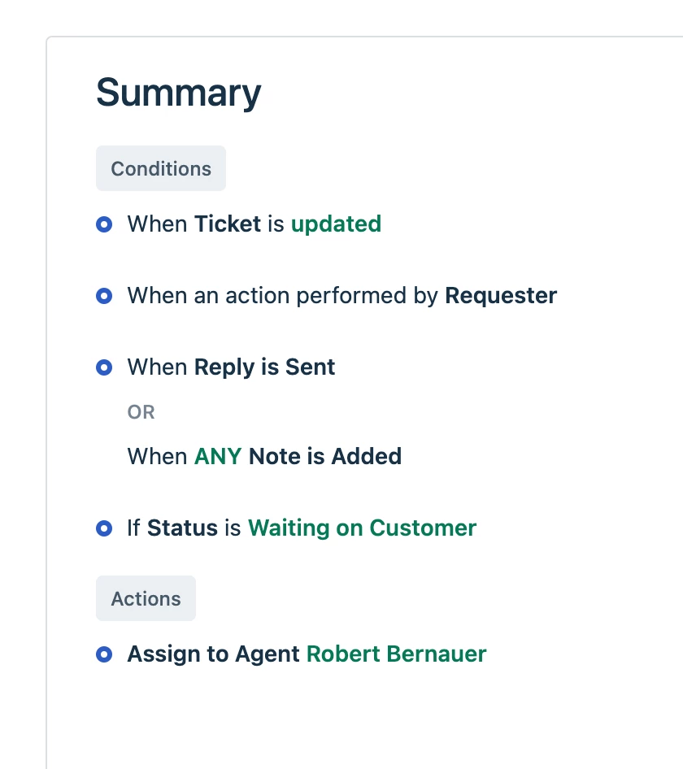Click the OR separator label
Viewport: 683px width, 769px height.
point(141,412)
